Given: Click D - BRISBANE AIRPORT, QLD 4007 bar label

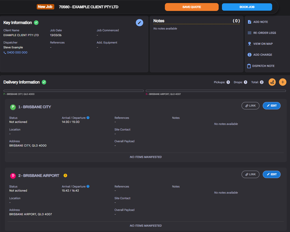Looking at the screenshot, I should pyautogui.click(x=163, y=94).
